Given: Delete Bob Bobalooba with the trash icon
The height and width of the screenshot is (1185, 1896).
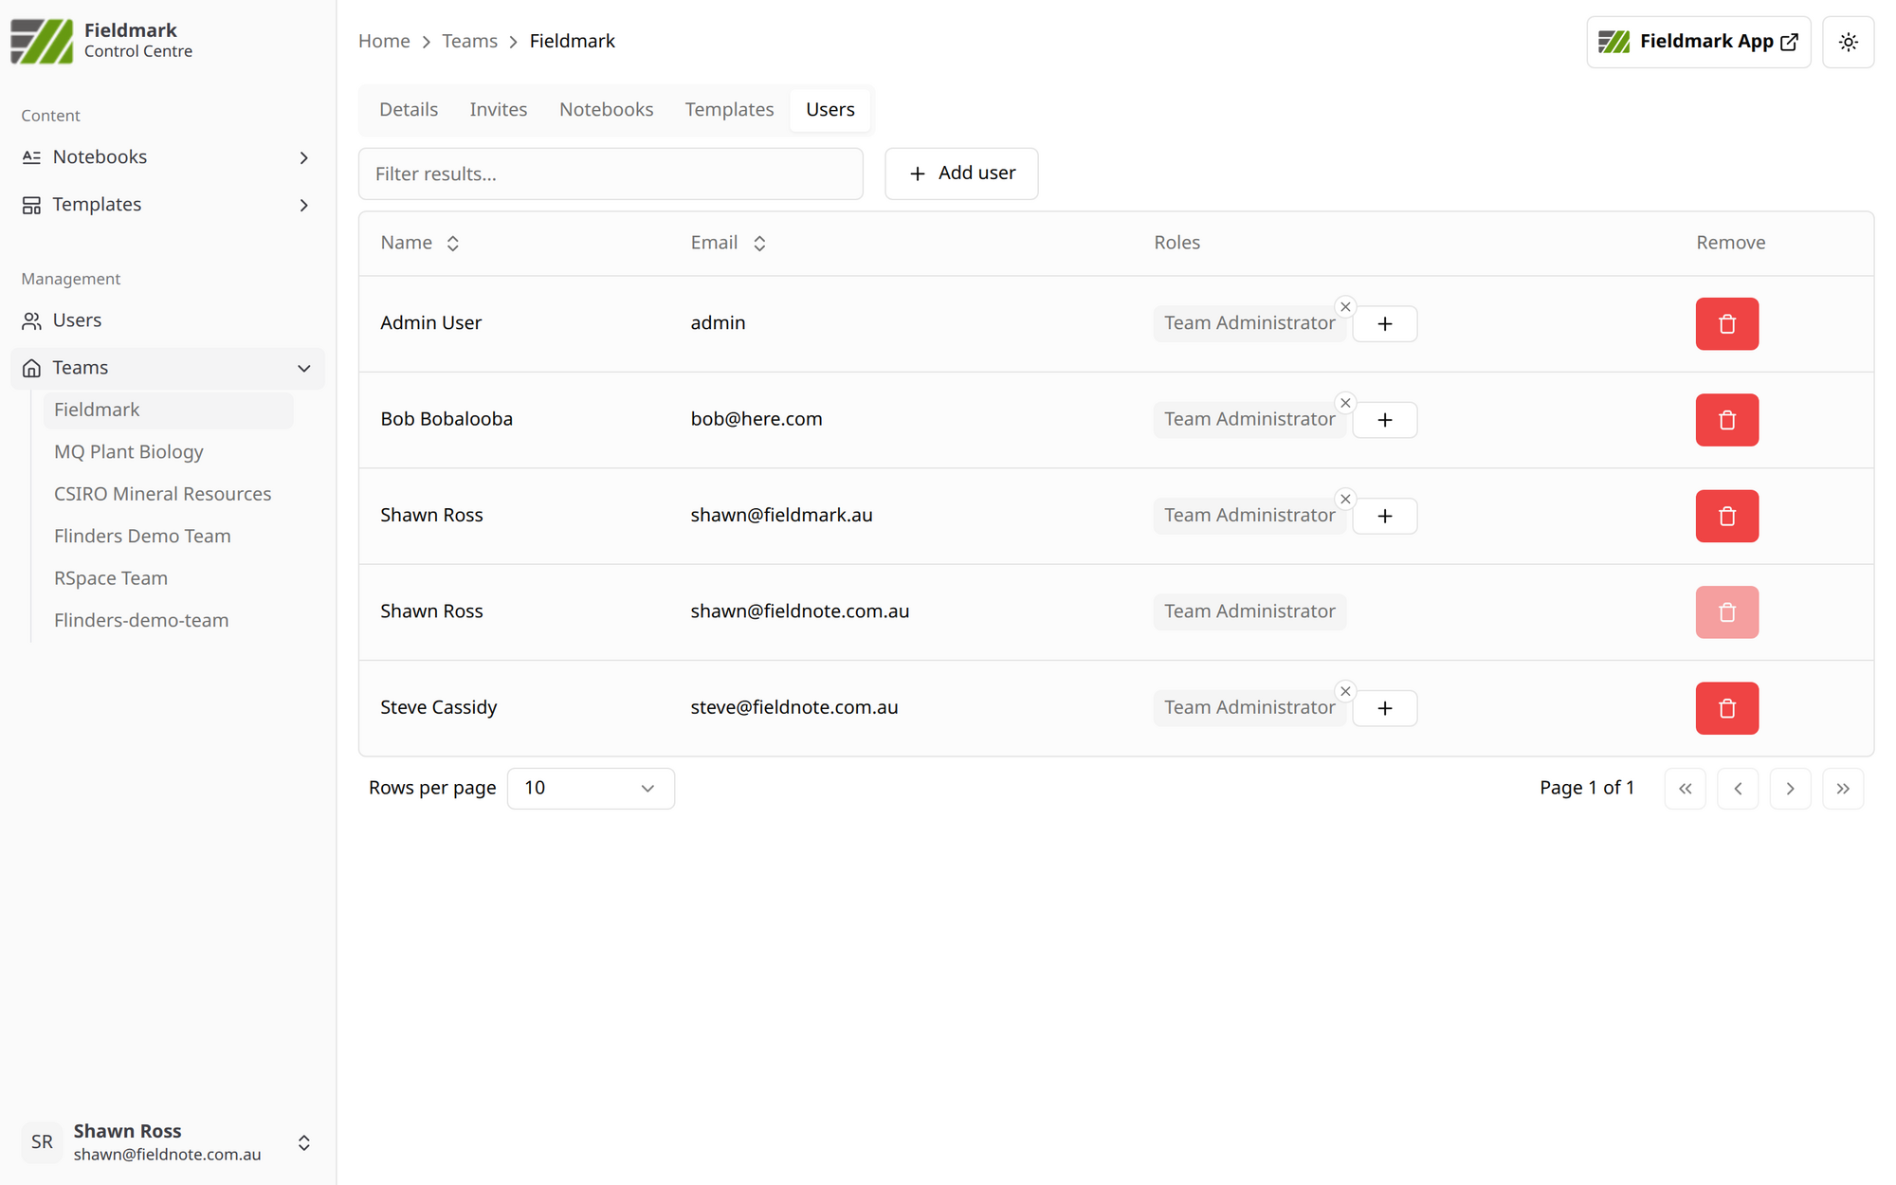Looking at the screenshot, I should pyautogui.click(x=1726, y=420).
